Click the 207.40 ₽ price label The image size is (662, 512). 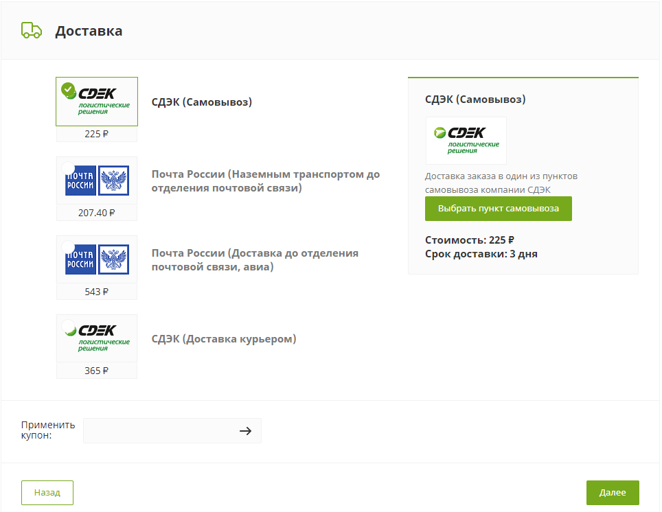(x=97, y=213)
